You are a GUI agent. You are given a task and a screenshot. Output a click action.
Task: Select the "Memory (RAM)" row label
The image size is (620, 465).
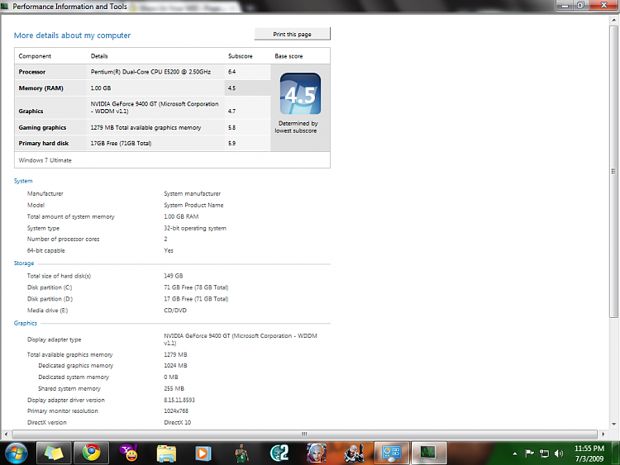[x=41, y=88]
